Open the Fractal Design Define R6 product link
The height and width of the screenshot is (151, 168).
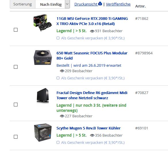pyautogui.click(x=92, y=95)
